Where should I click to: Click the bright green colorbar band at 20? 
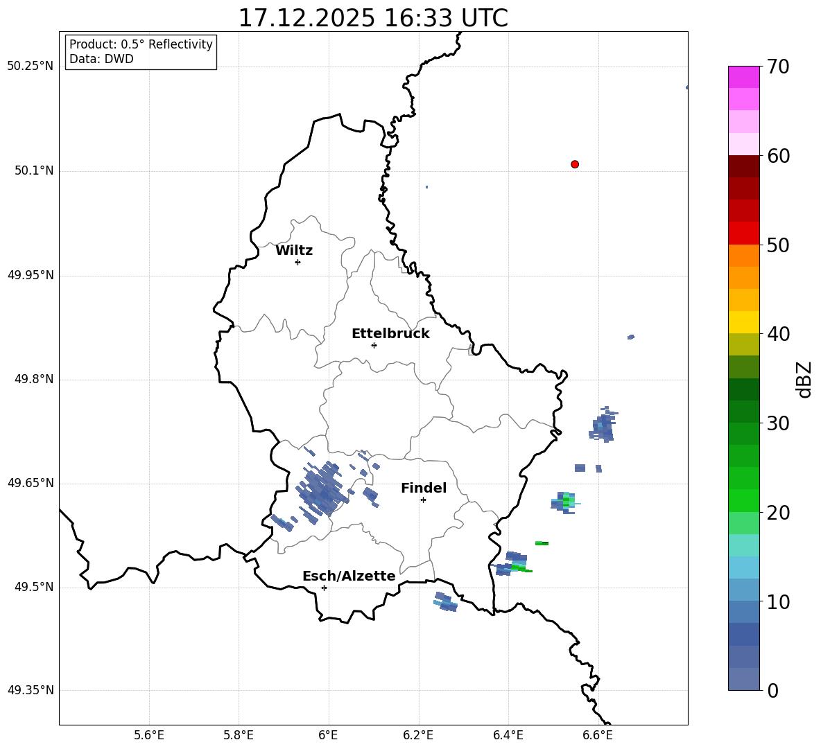click(x=744, y=500)
